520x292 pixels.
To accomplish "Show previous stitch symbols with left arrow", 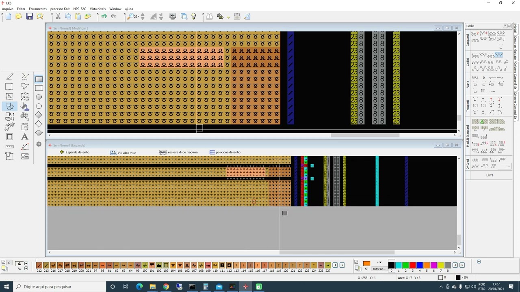I will click(335, 265).
